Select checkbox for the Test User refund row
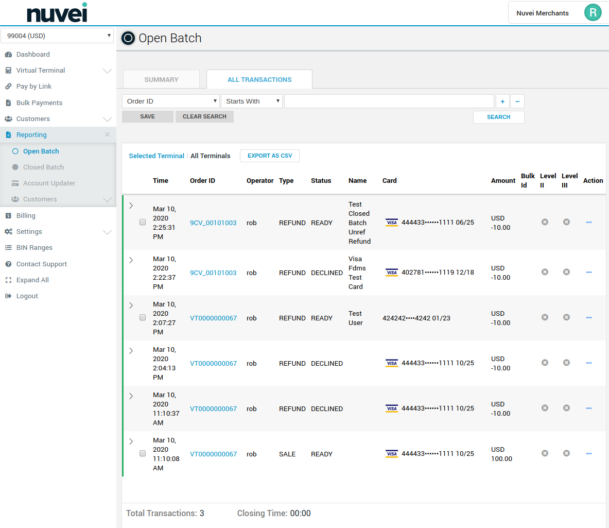The height and width of the screenshot is (528, 609). coord(143,318)
